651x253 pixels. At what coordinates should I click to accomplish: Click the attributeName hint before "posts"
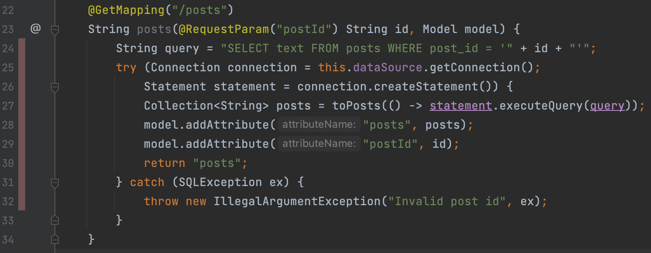click(319, 125)
